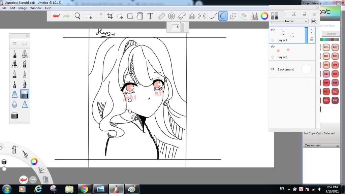Toggle the highlighted Predictive Stroke tool

(x=223, y=16)
